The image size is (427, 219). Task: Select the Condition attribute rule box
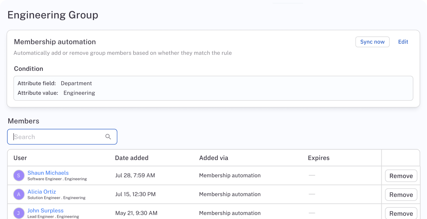[213, 88]
